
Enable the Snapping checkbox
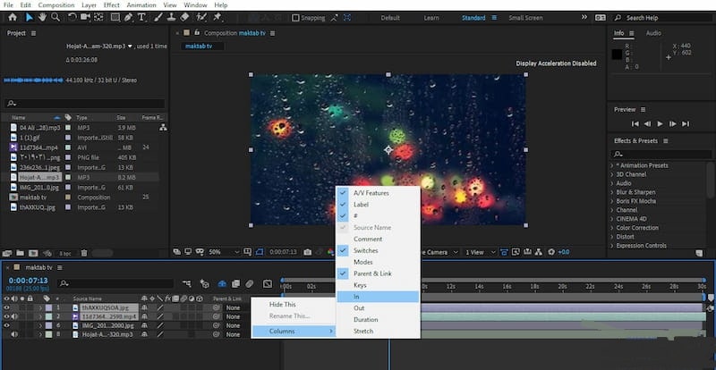[x=295, y=18]
